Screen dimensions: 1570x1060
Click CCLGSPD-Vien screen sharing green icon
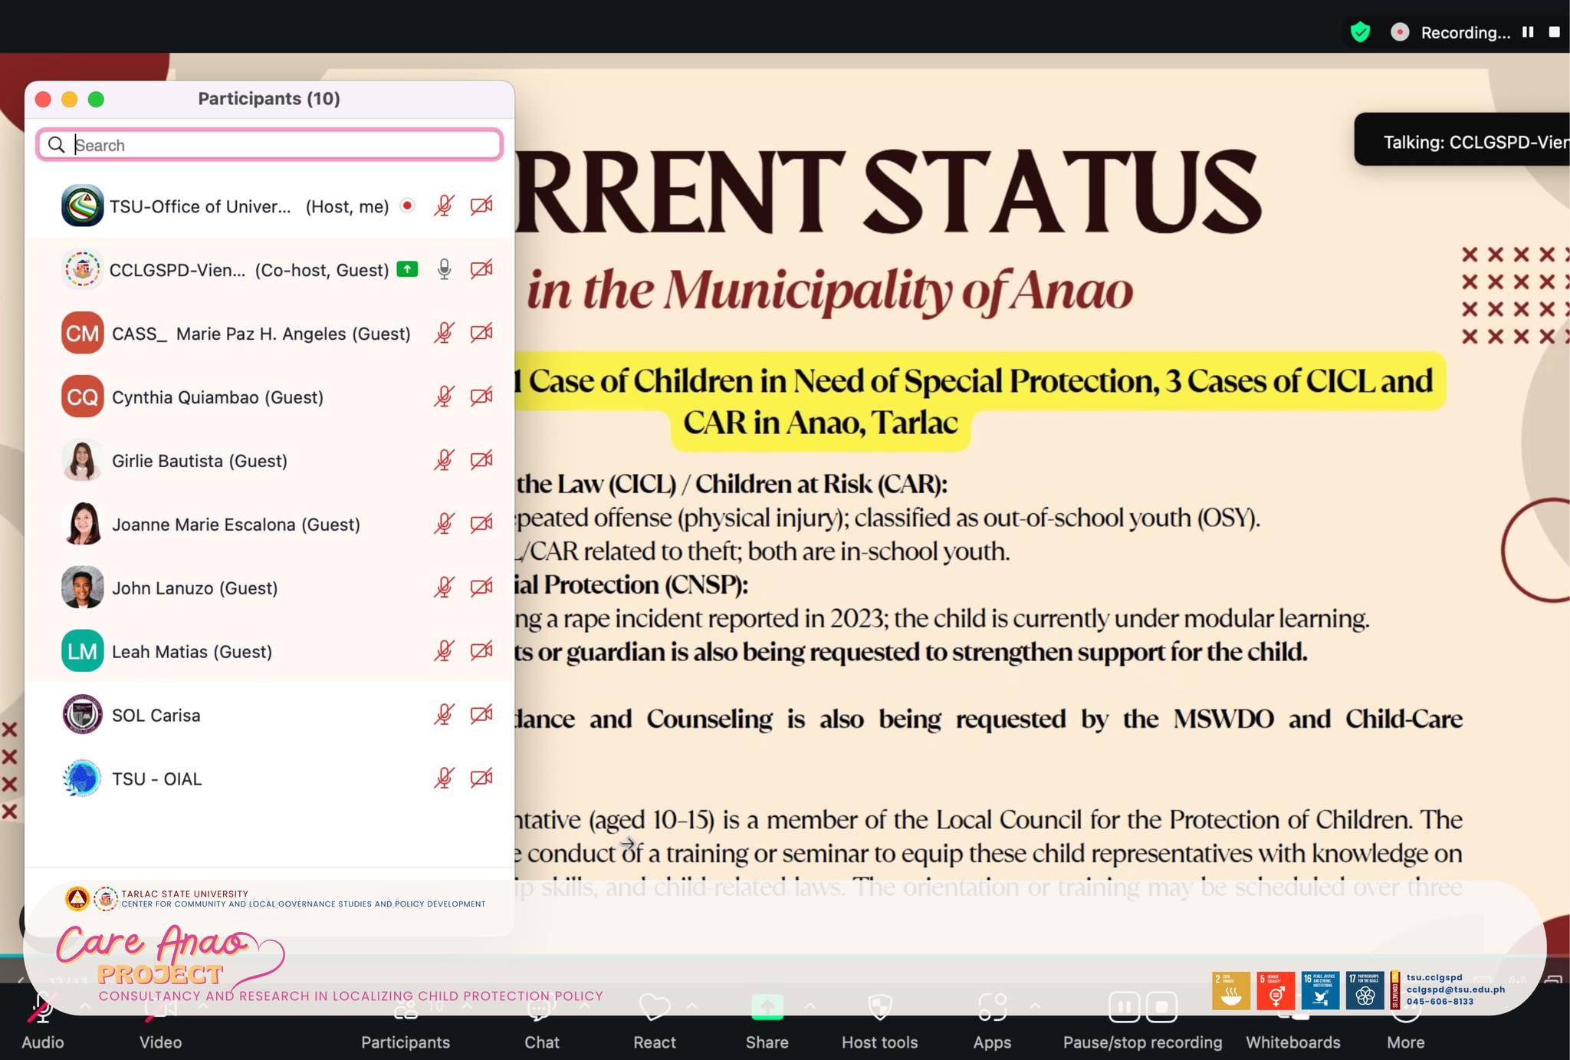coord(407,269)
